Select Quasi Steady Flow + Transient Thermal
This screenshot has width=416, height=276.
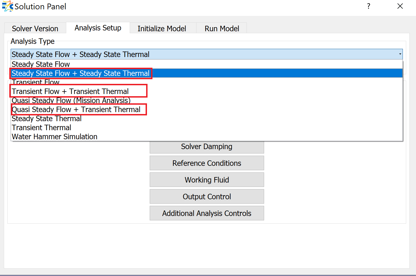(76, 110)
